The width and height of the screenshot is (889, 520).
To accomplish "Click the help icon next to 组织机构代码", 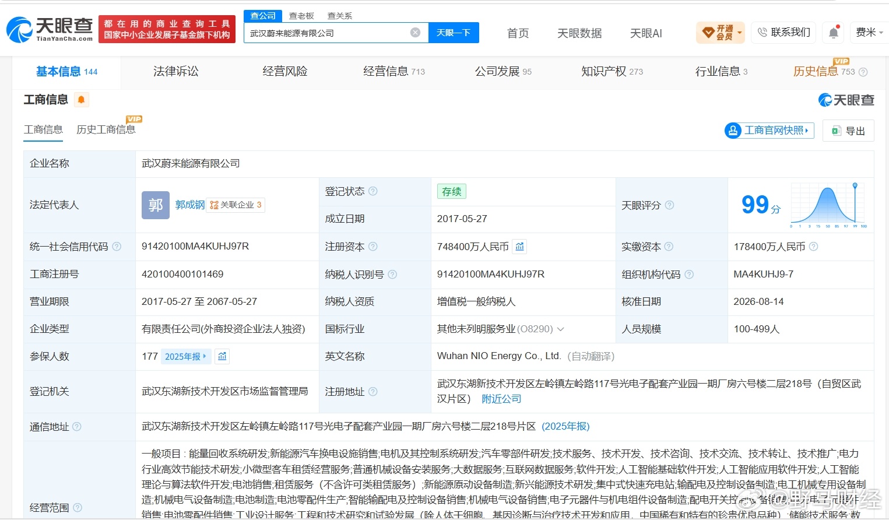I will pos(689,274).
